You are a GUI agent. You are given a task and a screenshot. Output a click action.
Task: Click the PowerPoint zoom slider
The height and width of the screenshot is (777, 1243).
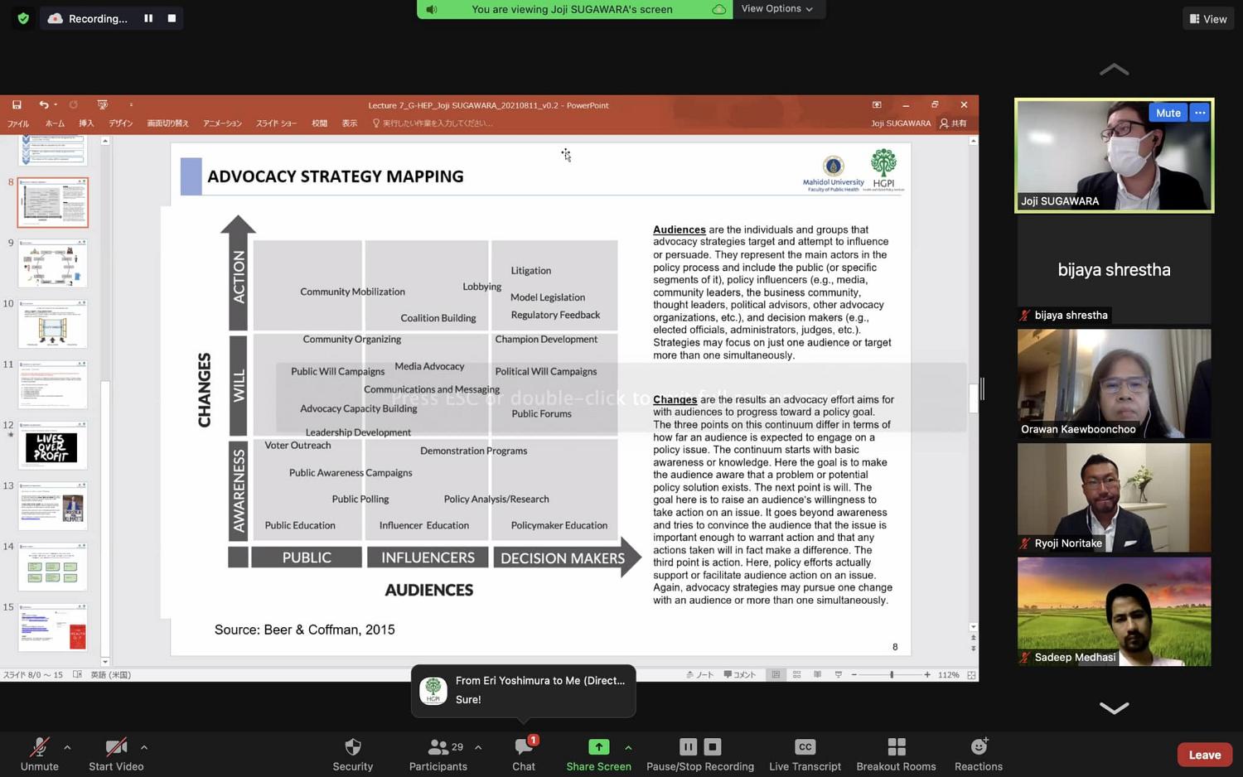[892, 675]
